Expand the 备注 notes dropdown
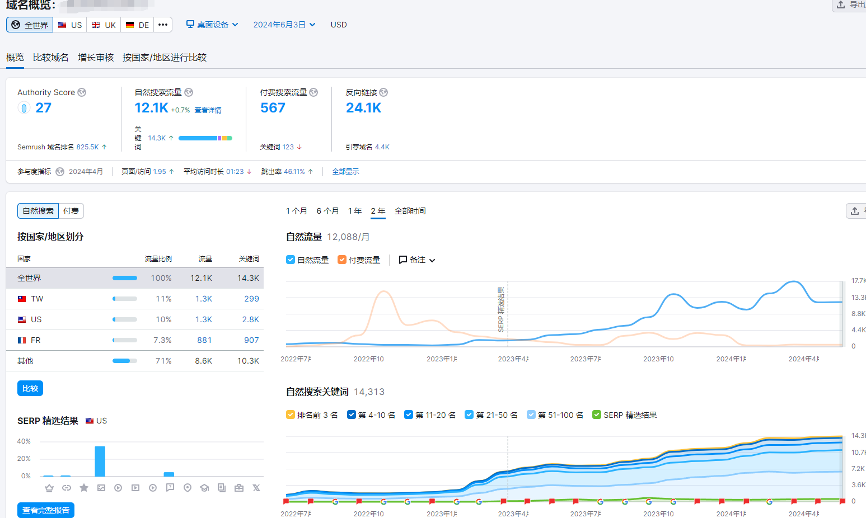 [417, 260]
